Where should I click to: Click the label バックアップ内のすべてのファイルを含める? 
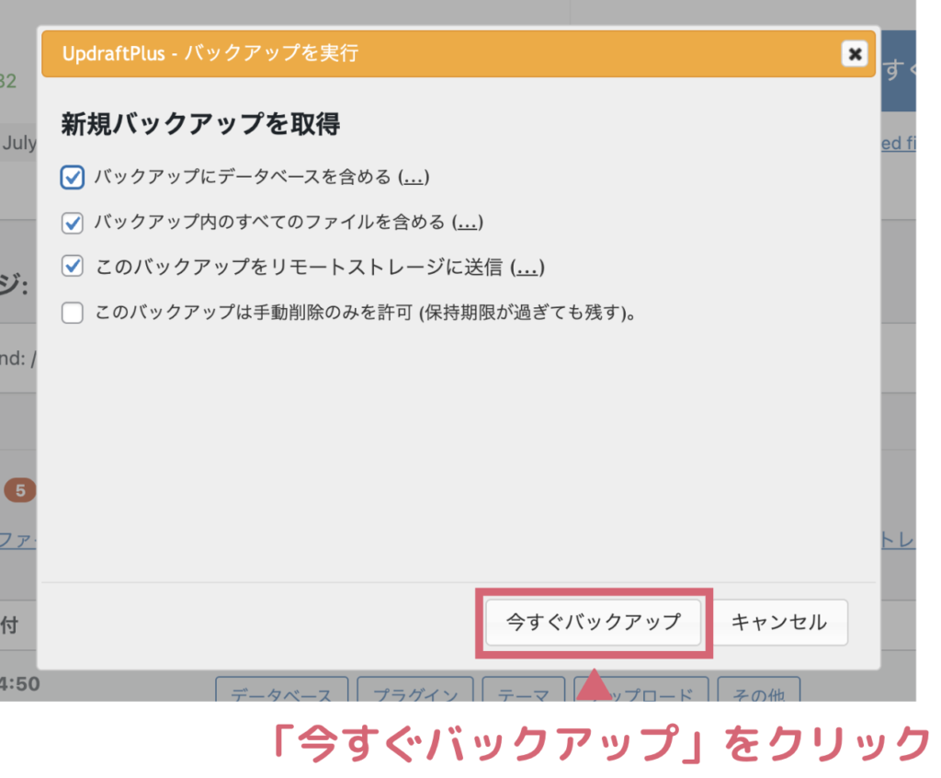pyautogui.click(x=269, y=223)
